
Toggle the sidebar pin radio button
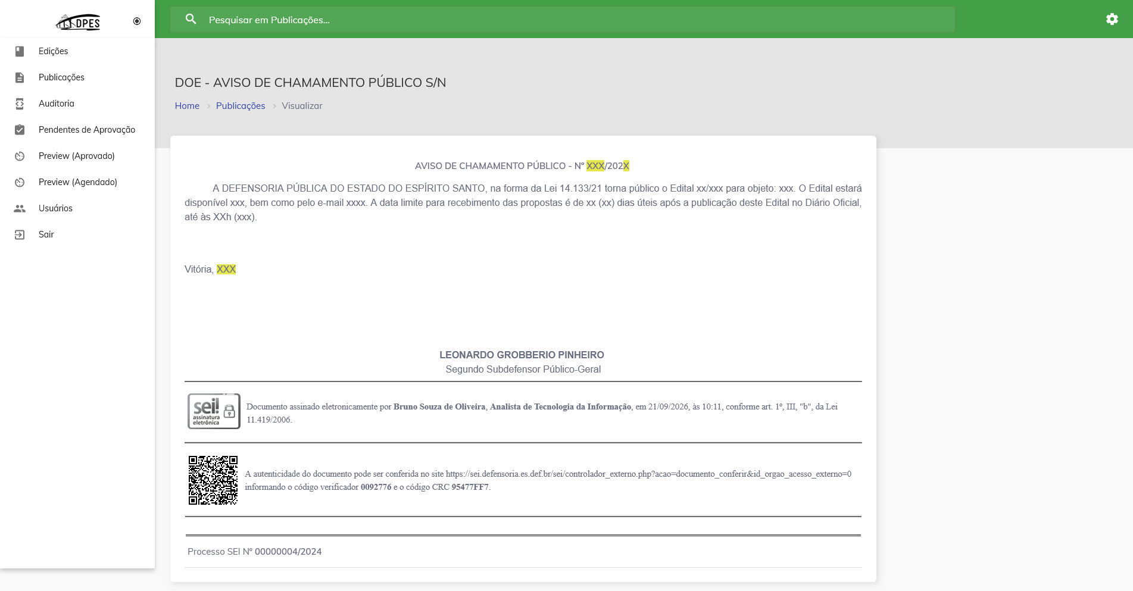[x=137, y=21]
